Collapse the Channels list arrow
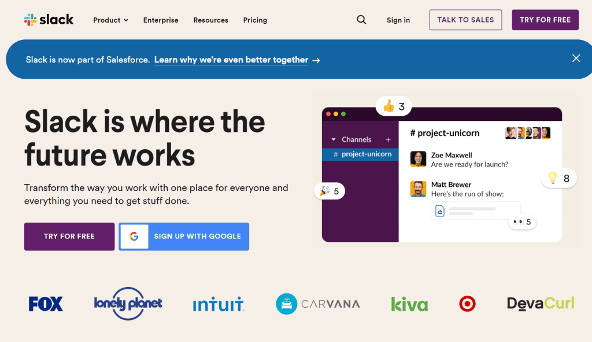This screenshot has width=592, height=342. pyautogui.click(x=334, y=139)
